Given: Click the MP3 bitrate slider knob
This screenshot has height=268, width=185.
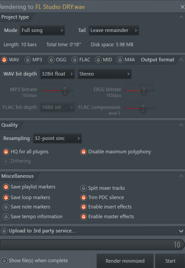Looking at the screenshot, I should (65, 91).
